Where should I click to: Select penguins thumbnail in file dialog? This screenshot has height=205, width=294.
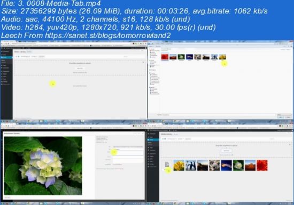214,57
